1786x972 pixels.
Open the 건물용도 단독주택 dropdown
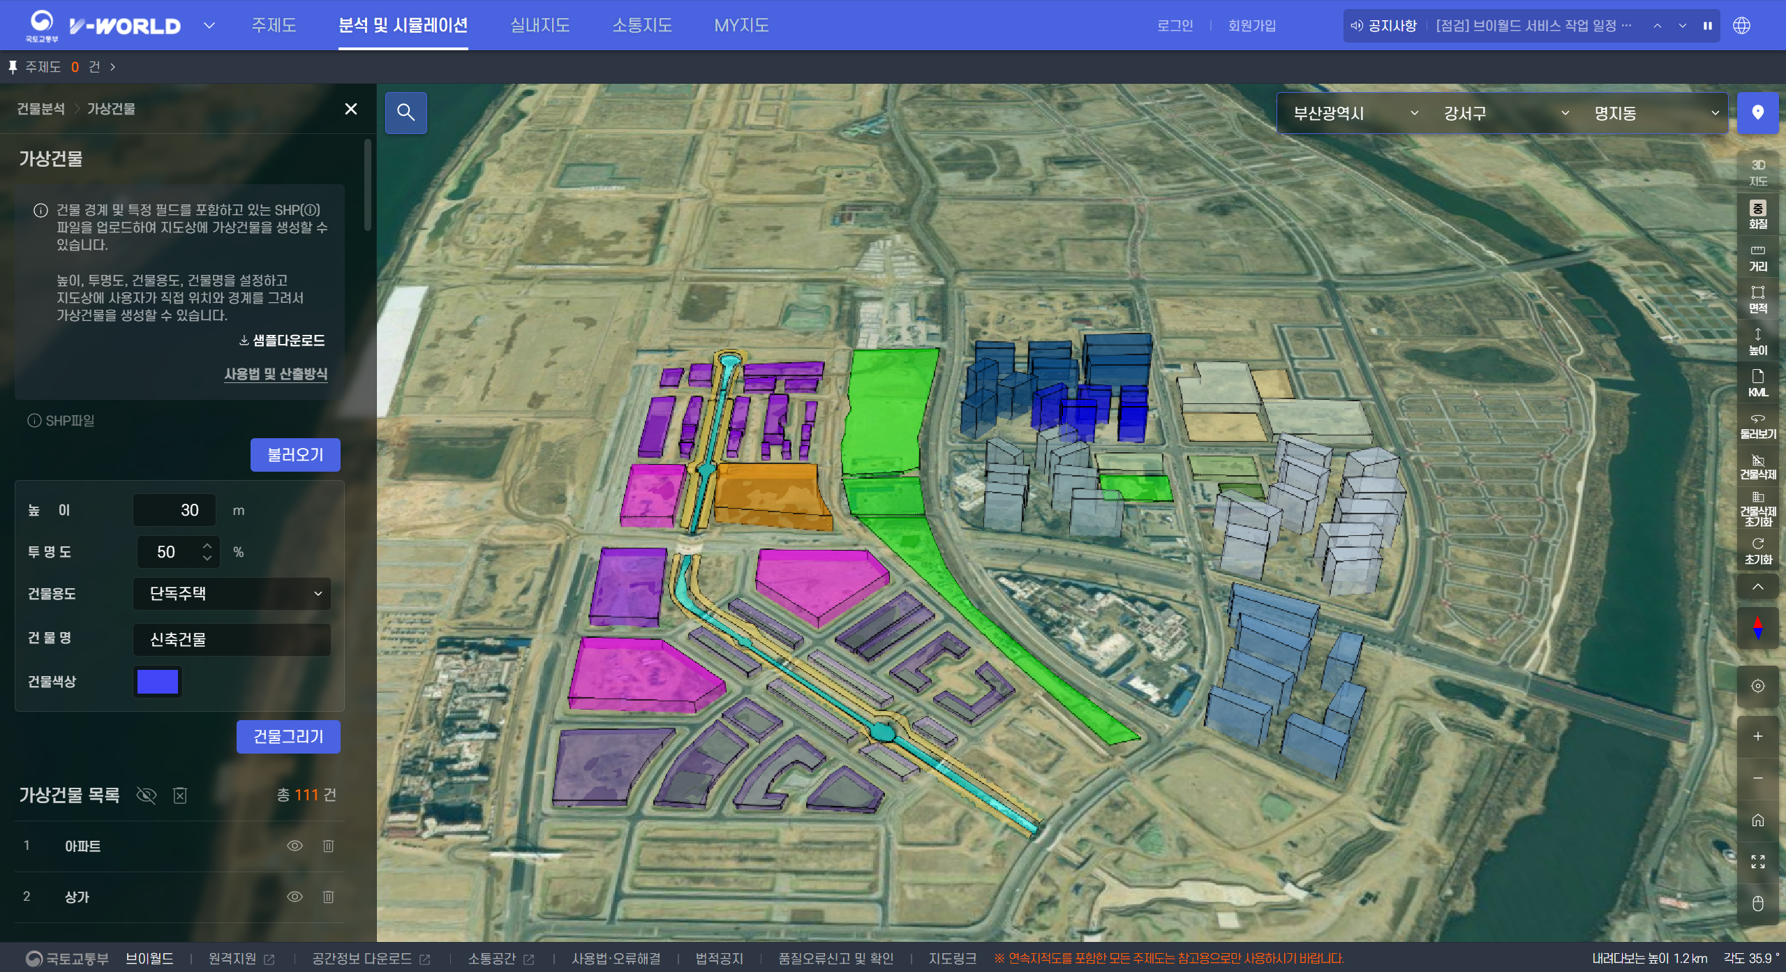(x=232, y=594)
